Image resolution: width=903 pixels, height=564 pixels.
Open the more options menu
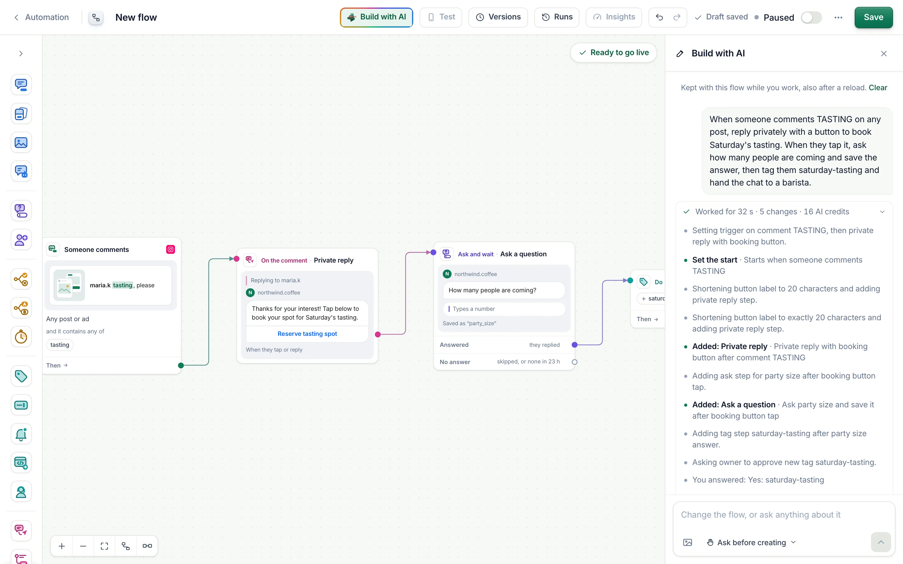pyautogui.click(x=838, y=18)
